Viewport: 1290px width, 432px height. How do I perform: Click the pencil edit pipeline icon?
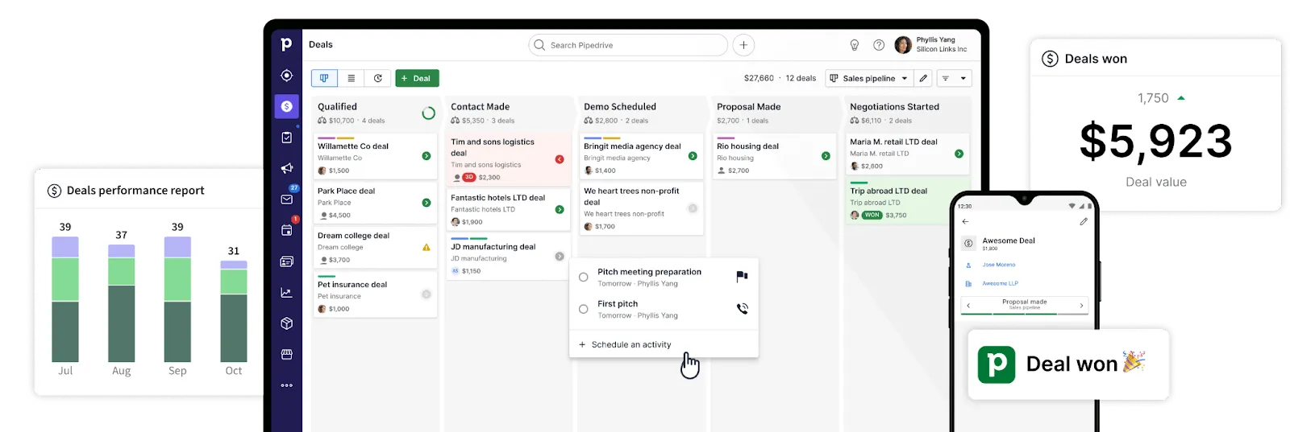923,78
